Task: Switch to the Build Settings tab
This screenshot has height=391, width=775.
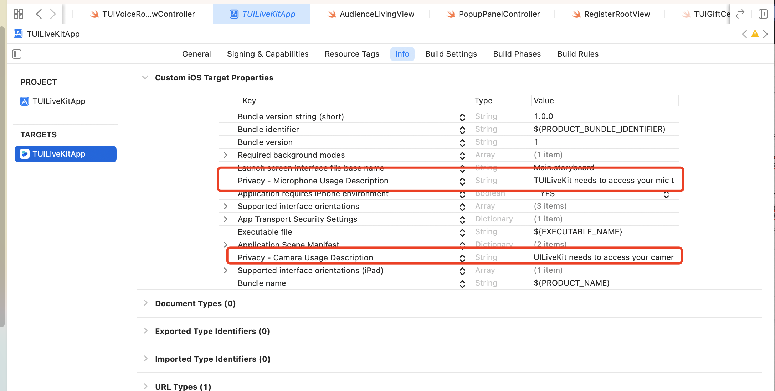Action: pos(451,54)
